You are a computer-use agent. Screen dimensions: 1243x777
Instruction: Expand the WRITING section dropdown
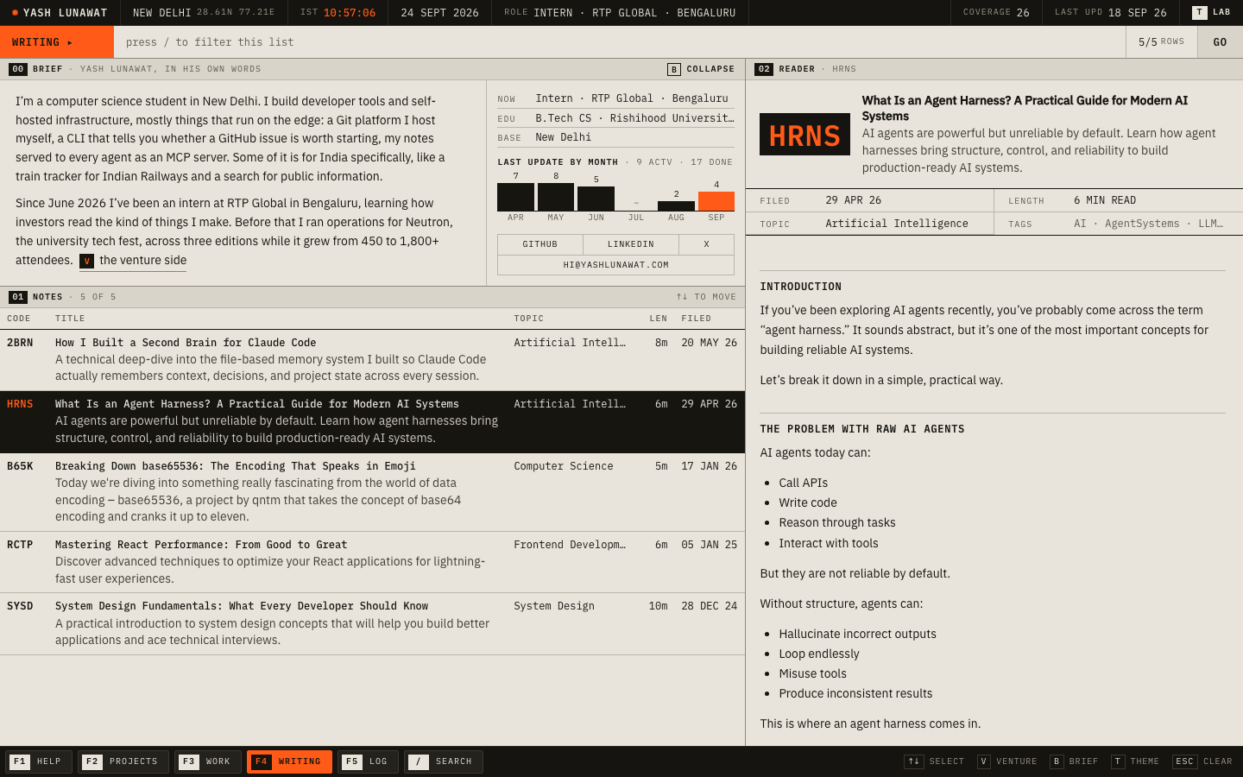pos(57,42)
